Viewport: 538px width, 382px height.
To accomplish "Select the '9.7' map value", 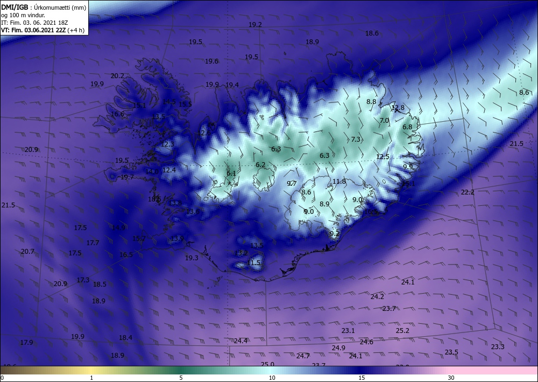I will 292,184.
